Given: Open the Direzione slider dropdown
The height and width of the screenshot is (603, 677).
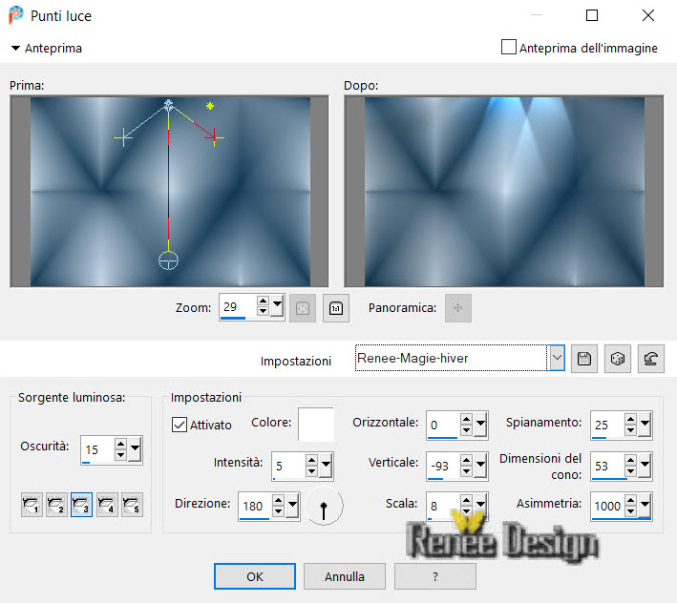Looking at the screenshot, I should pyautogui.click(x=293, y=505).
